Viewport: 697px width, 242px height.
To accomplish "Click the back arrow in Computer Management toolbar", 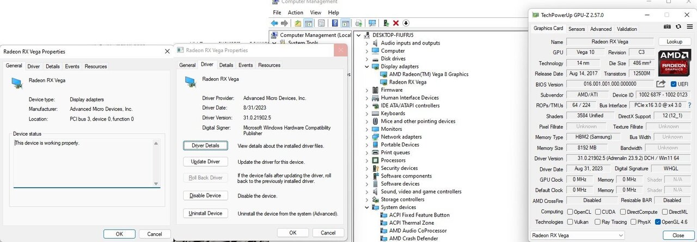I will [274, 23].
